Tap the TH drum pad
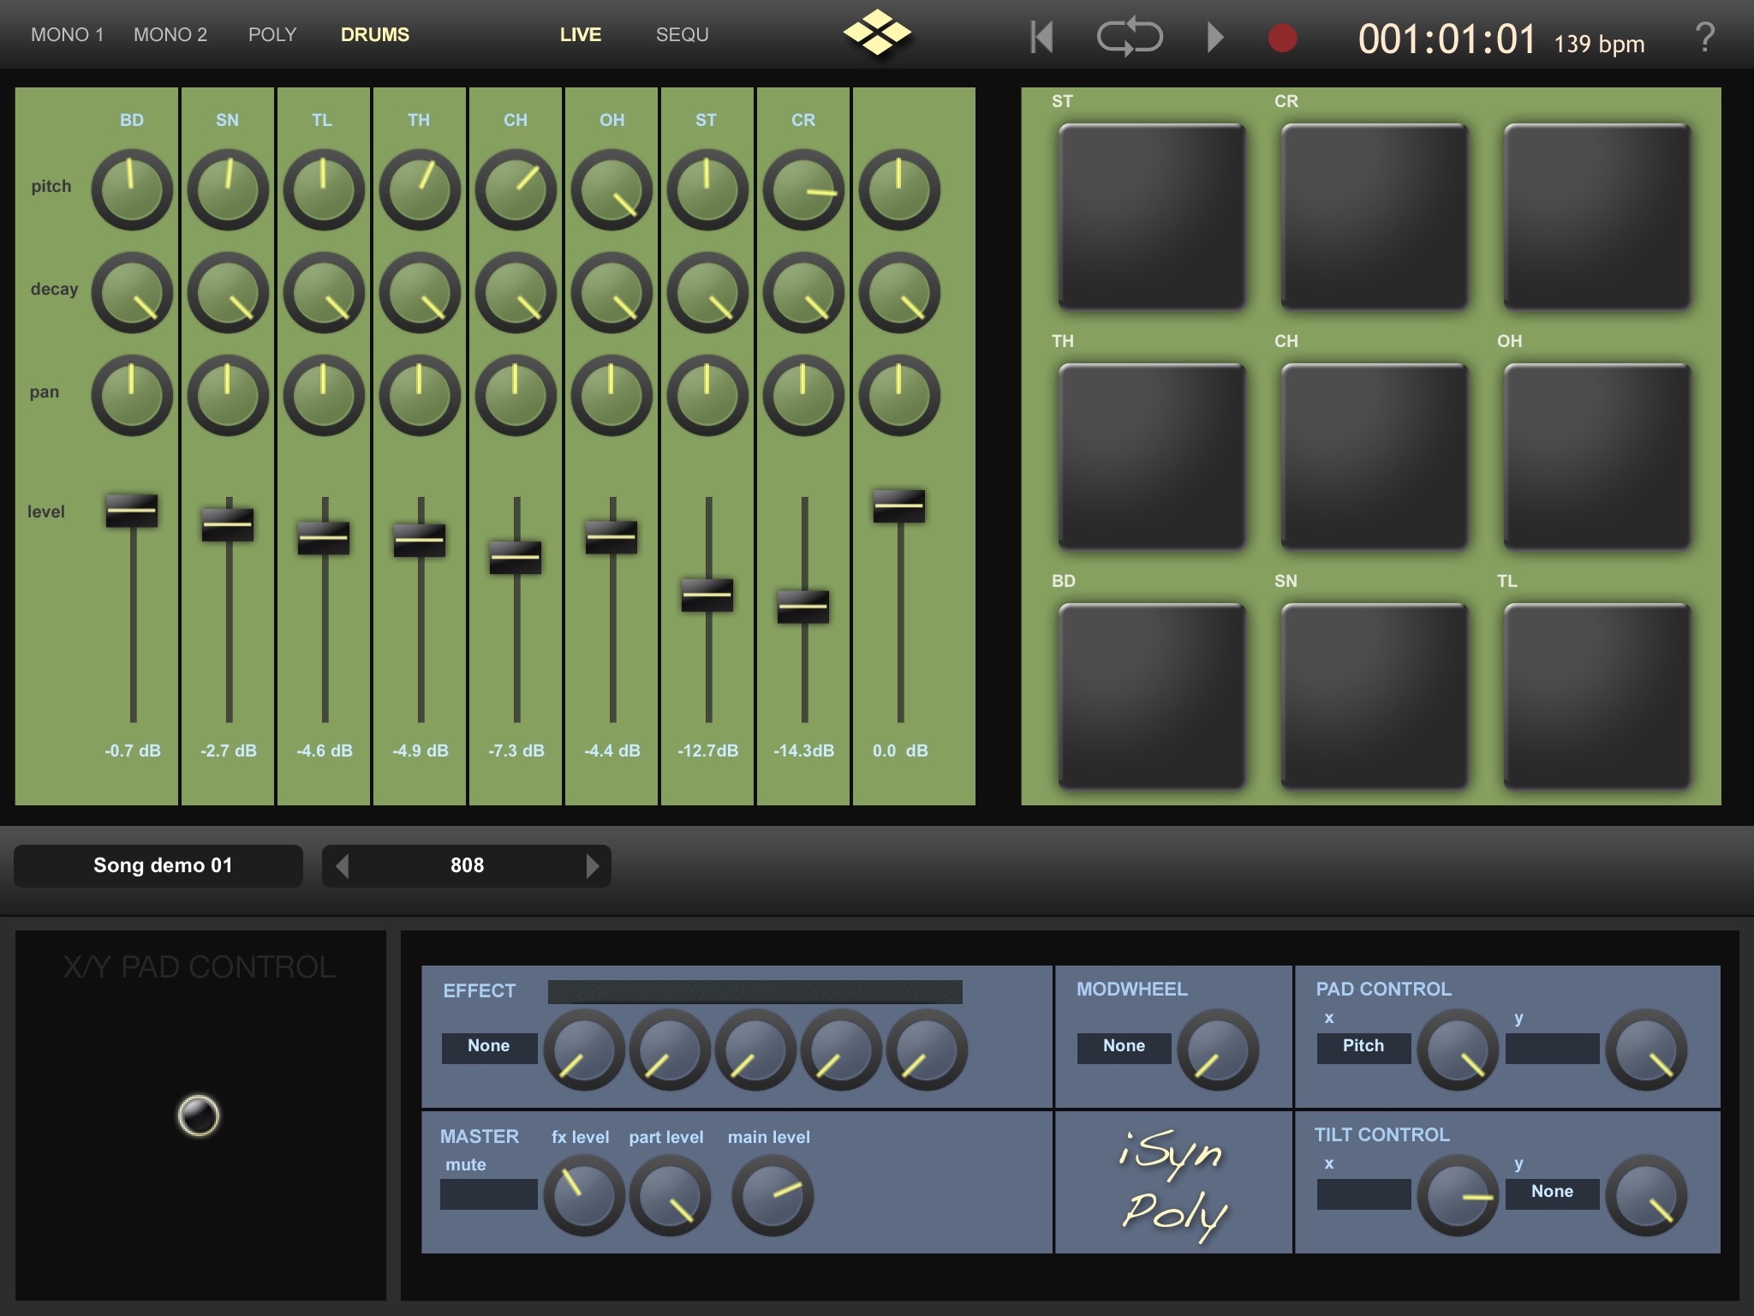 (1152, 456)
